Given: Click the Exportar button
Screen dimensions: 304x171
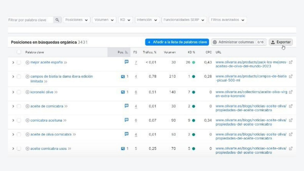Looking at the screenshot, I should 281,42.
